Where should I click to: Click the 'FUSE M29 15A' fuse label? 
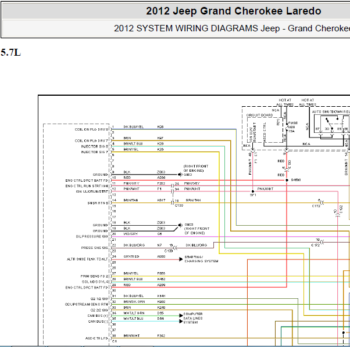tap(292, 127)
